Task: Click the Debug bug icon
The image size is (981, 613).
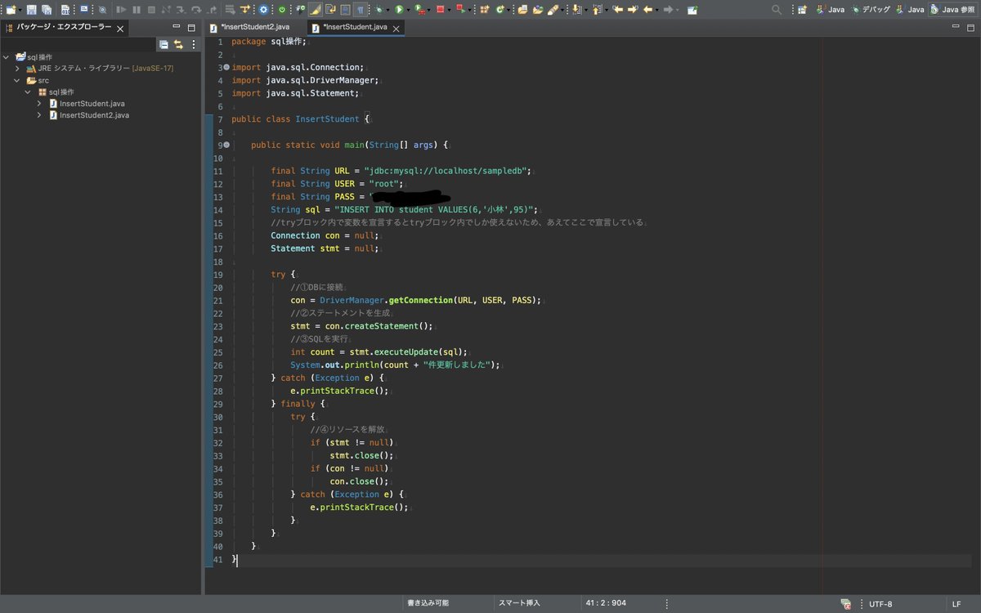Action: 380,10
